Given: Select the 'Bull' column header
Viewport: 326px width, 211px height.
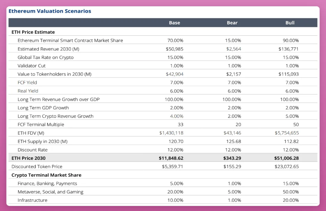Looking at the screenshot, I should coord(290,23).
